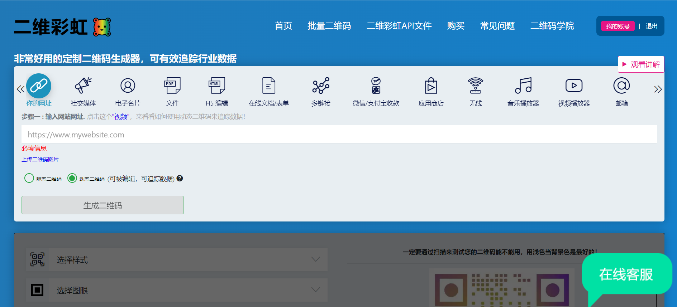Viewport: 677px width, 307px height.
Task: Click the 生成二维码 generate button
Action: 102,205
